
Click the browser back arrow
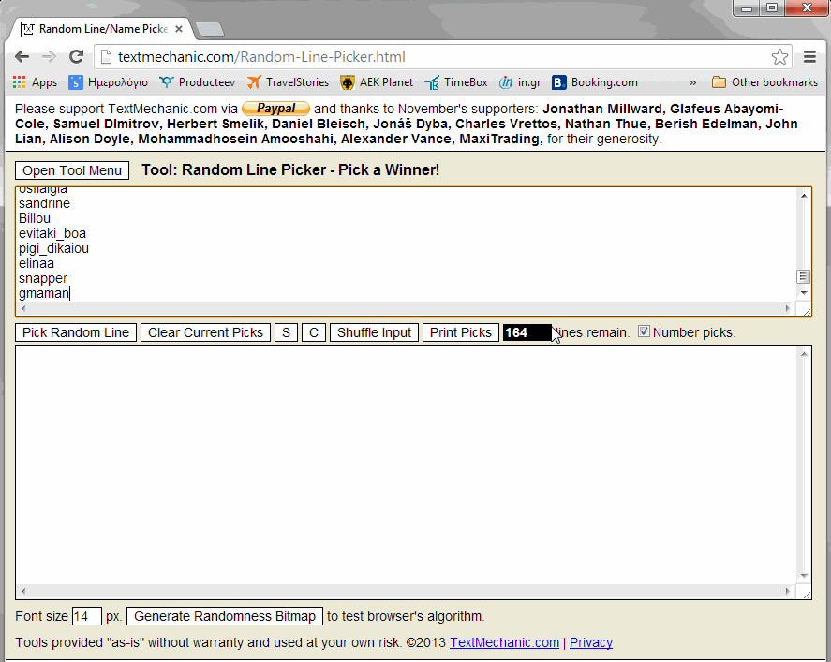[22, 56]
